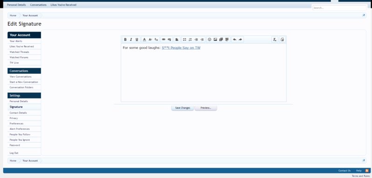Toggle underline formatting in the editor
Screen dimensions: 372x178
(x=137, y=40)
